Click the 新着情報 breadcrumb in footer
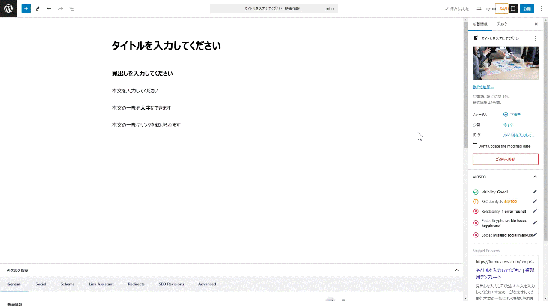Image resolution: width=548 pixels, height=308 pixels. pyautogui.click(x=15, y=305)
